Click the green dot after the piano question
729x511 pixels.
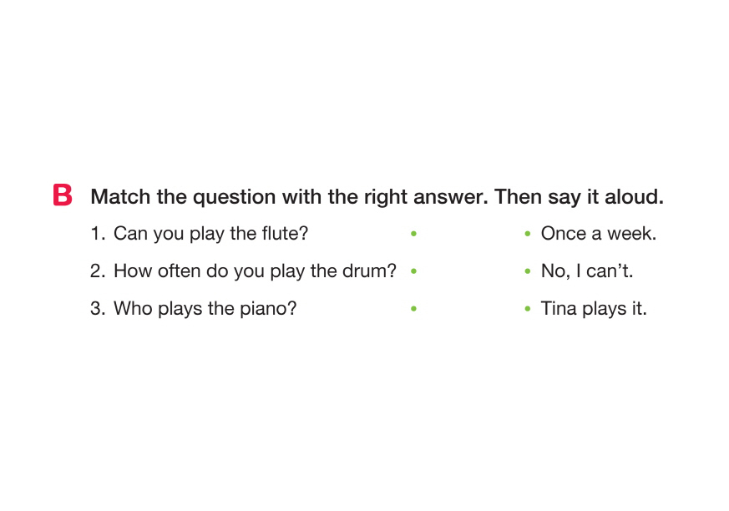click(413, 309)
